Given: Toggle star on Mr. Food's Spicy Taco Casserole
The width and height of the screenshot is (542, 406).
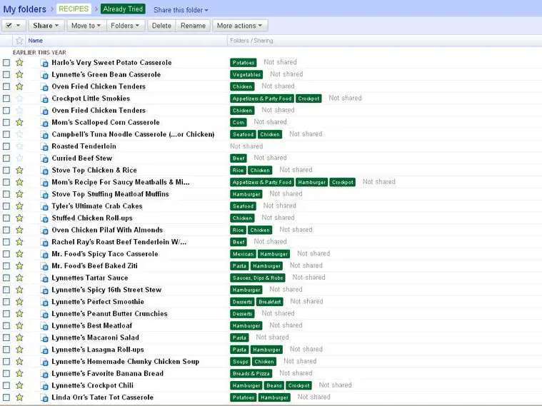Looking at the screenshot, I should 19,254.
